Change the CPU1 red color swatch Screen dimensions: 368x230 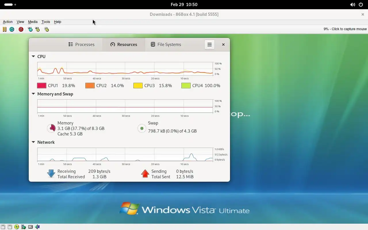42,85
